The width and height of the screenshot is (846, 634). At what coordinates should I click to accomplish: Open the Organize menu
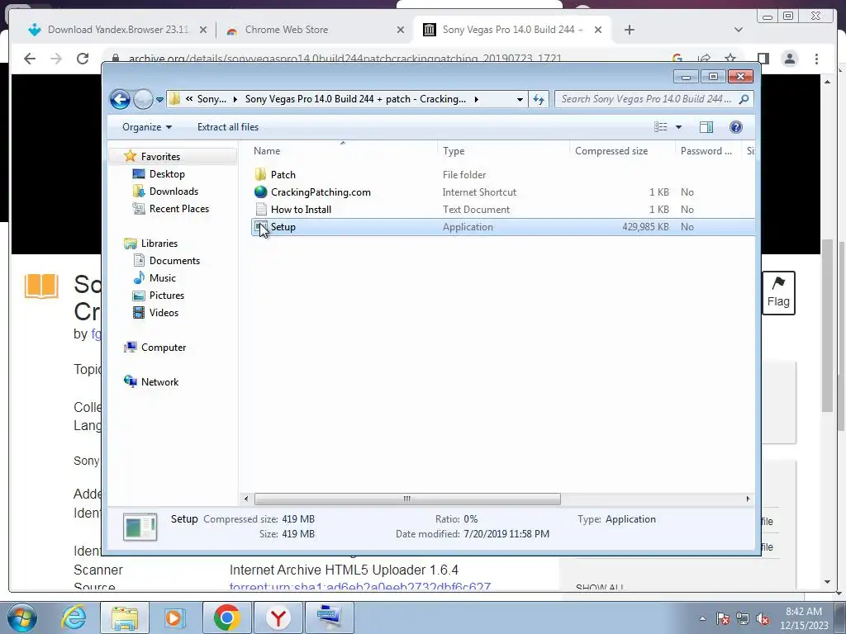pos(147,127)
